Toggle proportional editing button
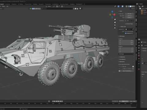Viewport: 147px width, 110px height. tap(62, 6)
